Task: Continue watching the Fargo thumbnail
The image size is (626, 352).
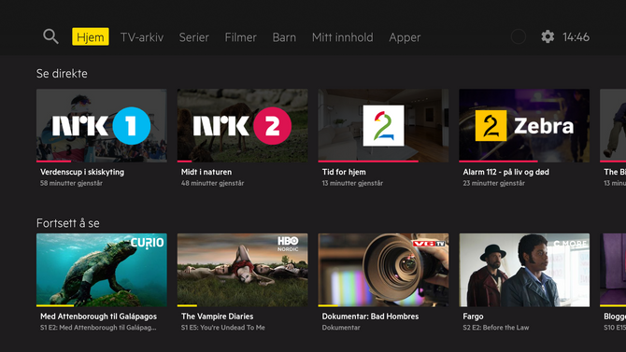Action: pyautogui.click(x=524, y=270)
